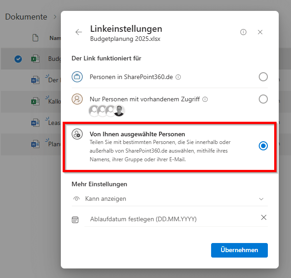Click the Dokumente breadcrumb link
Screen dimensions: 291x278
[26, 17]
